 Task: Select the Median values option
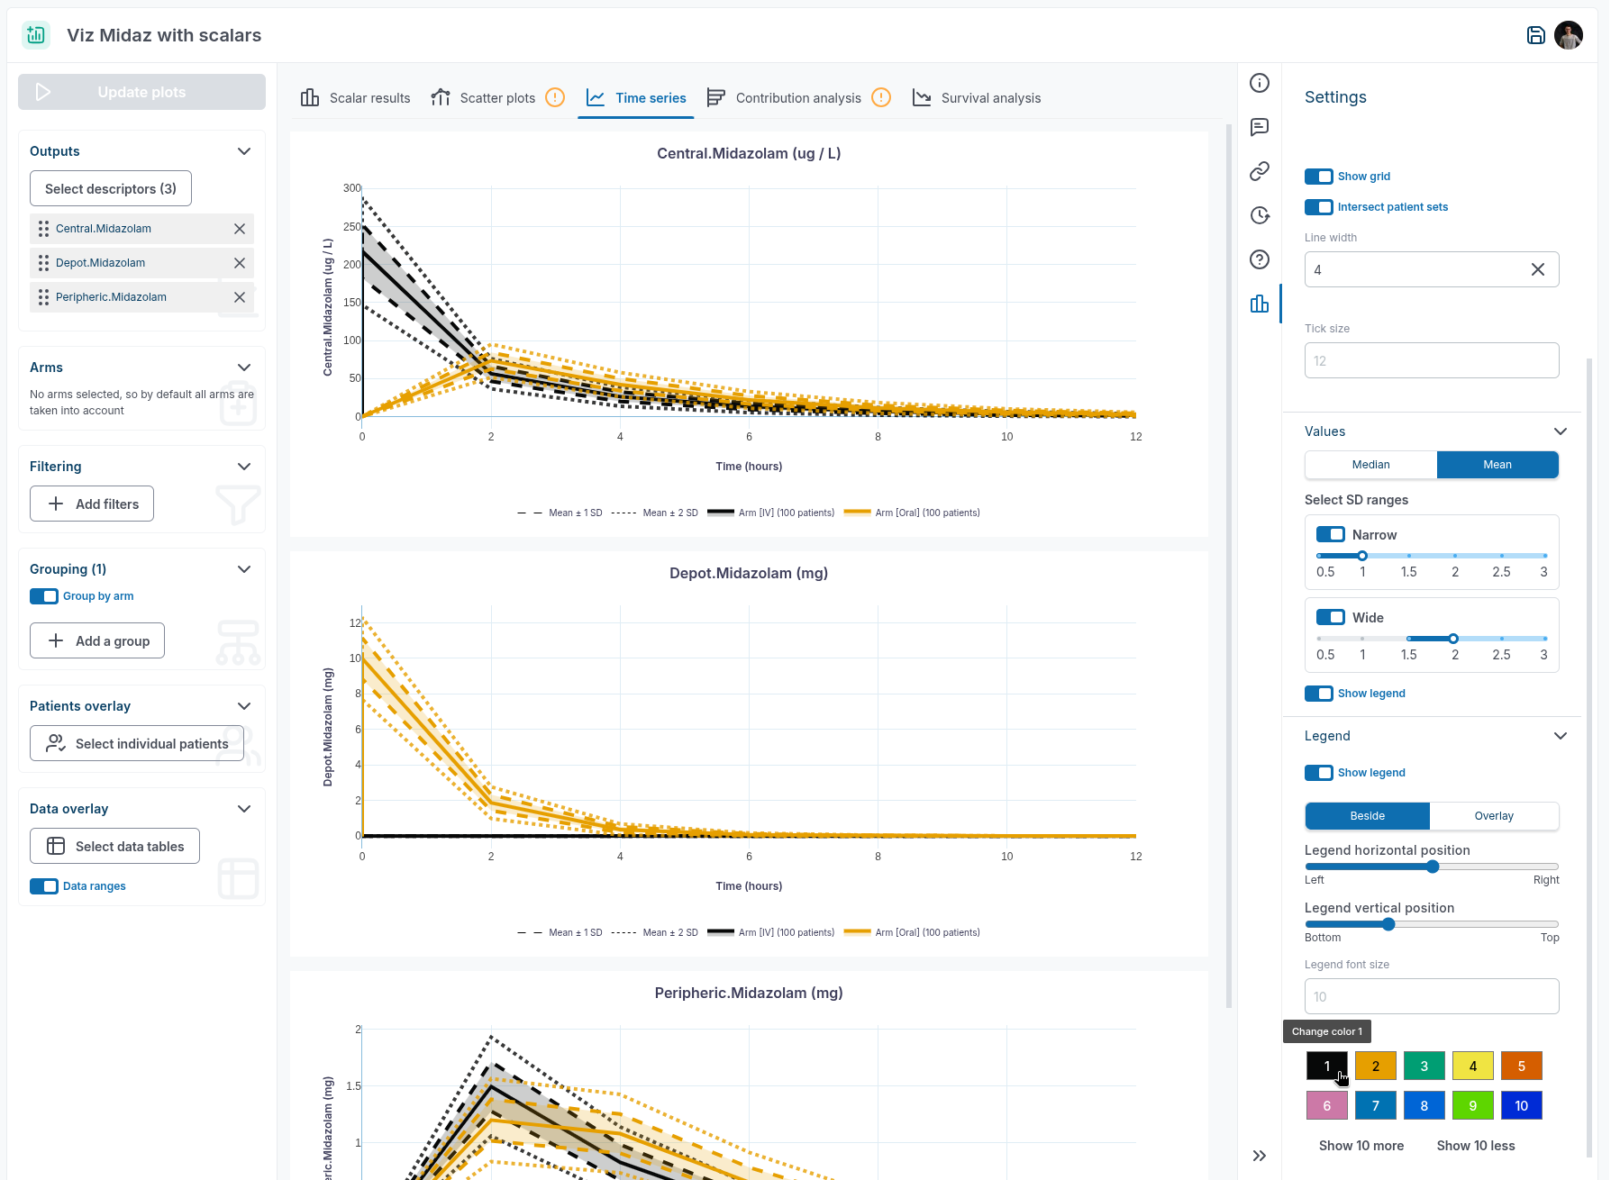tap(1370, 465)
